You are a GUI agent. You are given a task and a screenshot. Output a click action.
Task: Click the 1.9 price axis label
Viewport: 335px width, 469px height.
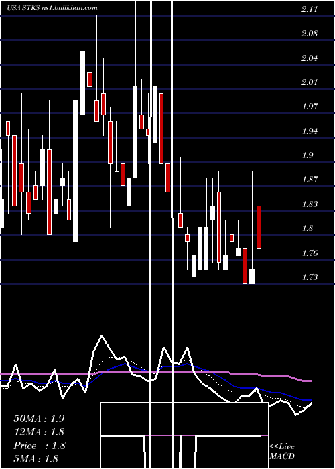[307, 155]
